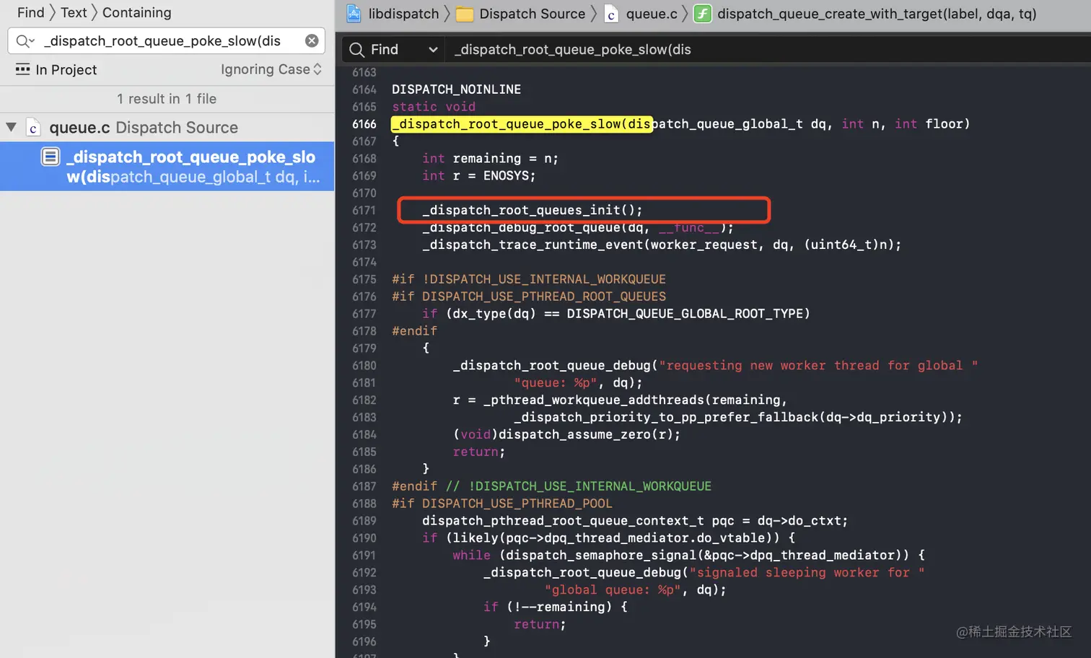Click Text in the navigator breadcrumb
Screen dimensions: 1091x658
pos(74,12)
